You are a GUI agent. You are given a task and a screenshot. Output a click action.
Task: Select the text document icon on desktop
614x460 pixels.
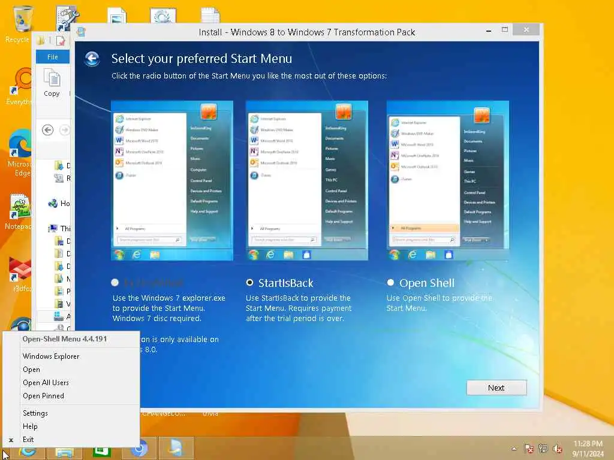tap(210, 16)
